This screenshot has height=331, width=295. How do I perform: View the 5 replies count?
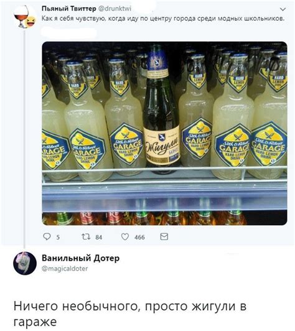click(x=58, y=237)
